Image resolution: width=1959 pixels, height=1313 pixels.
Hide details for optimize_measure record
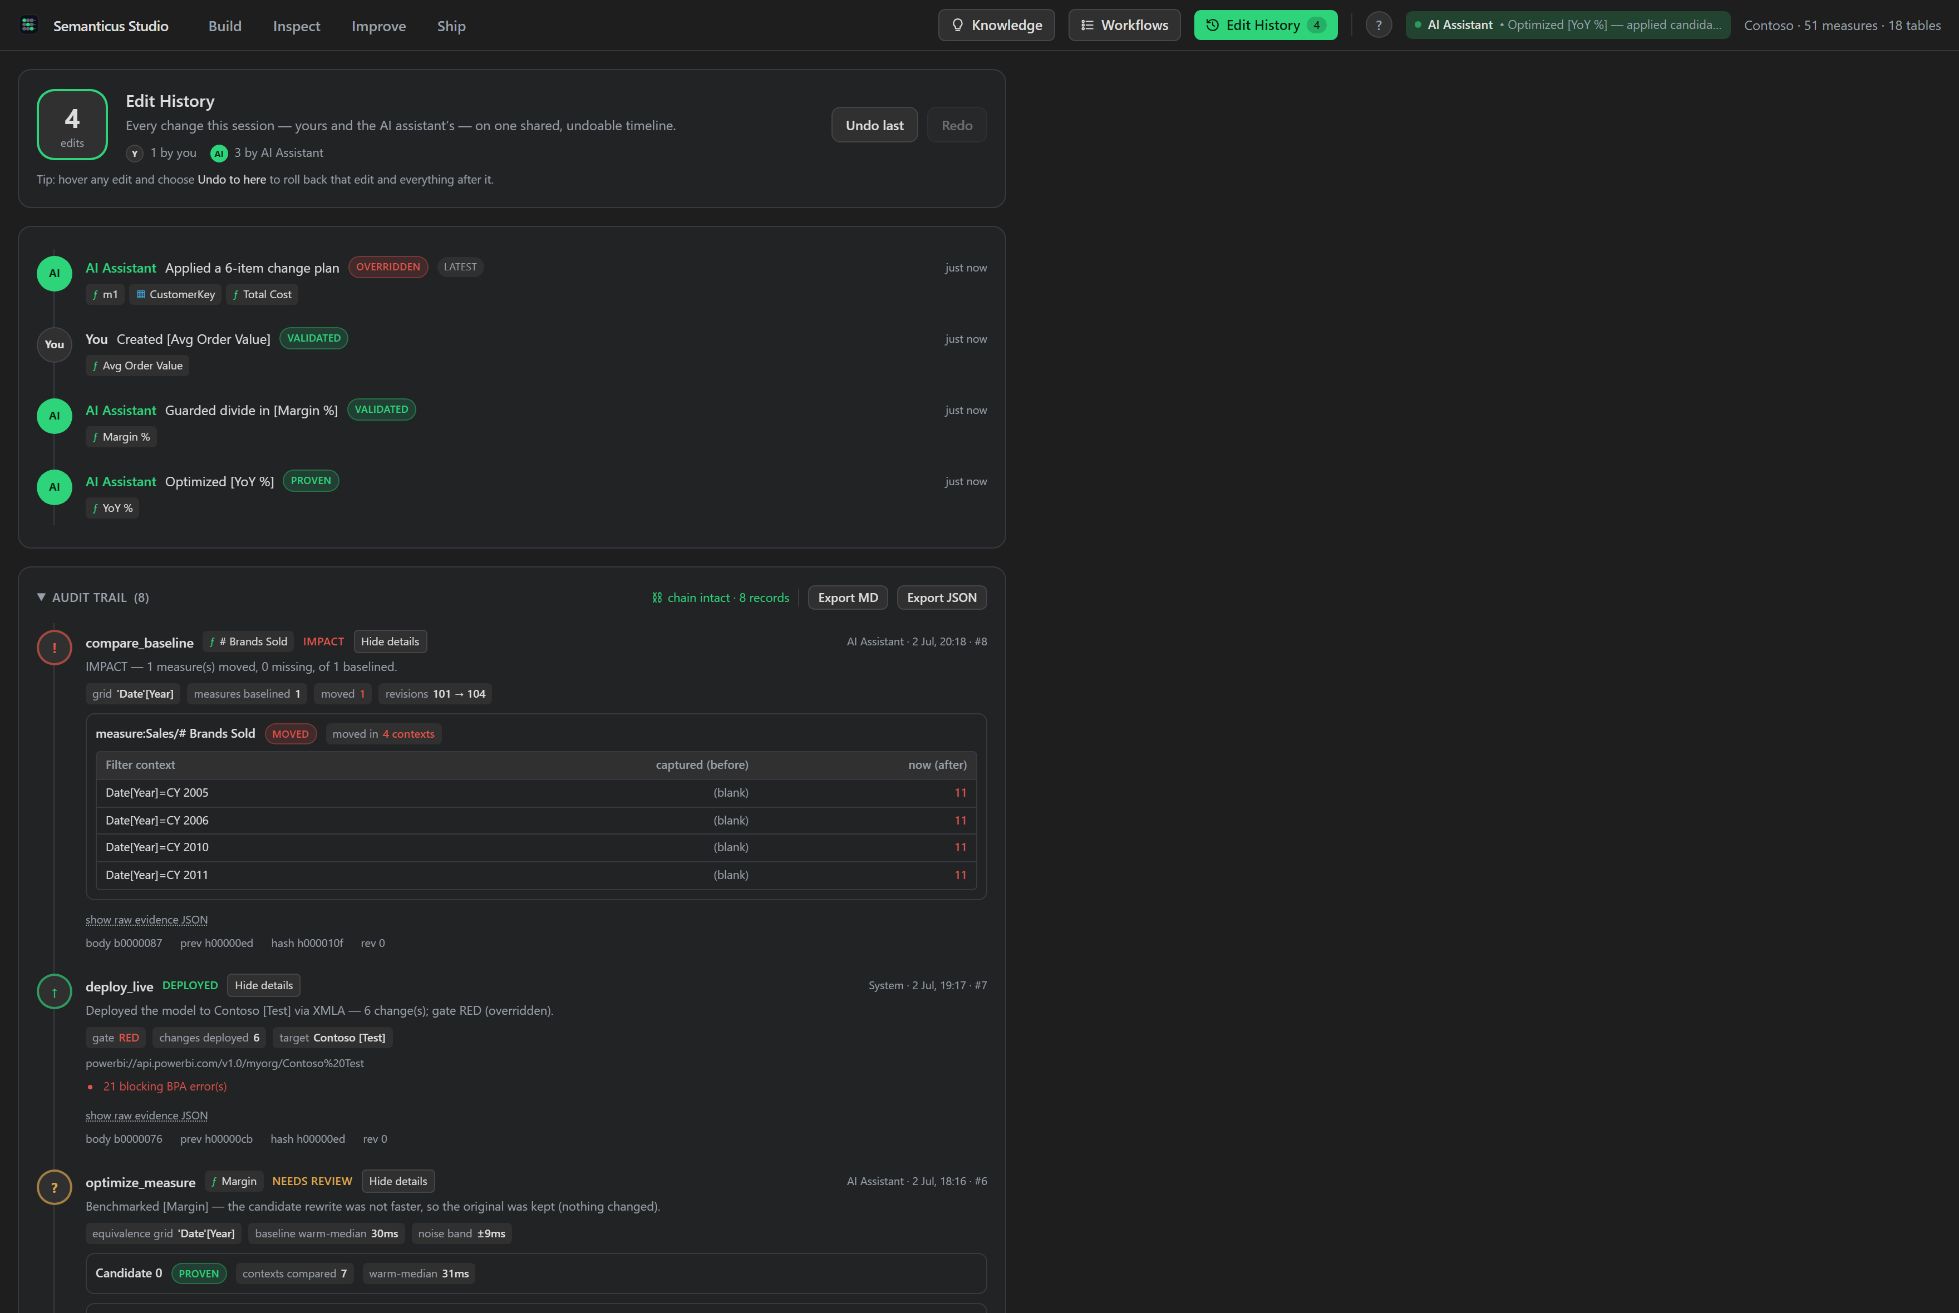[x=398, y=1182]
